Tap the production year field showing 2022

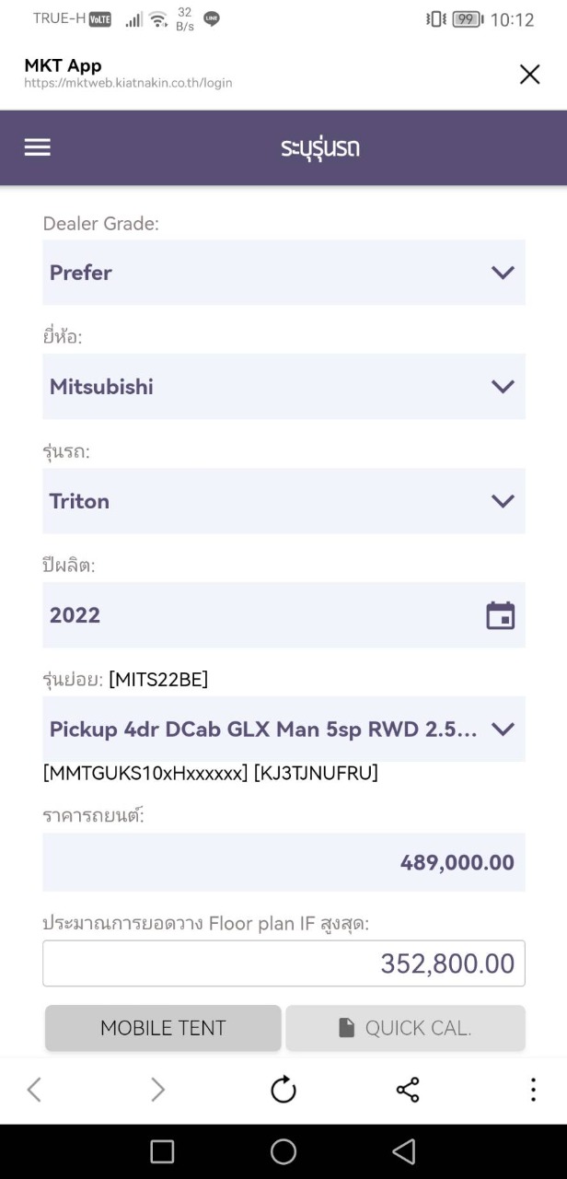(258, 615)
